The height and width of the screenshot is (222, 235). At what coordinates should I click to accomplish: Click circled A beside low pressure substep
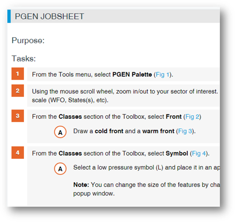60,169
